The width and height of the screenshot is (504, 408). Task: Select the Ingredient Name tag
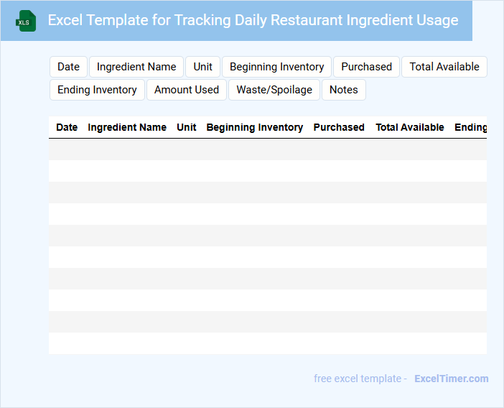pyautogui.click(x=136, y=67)
